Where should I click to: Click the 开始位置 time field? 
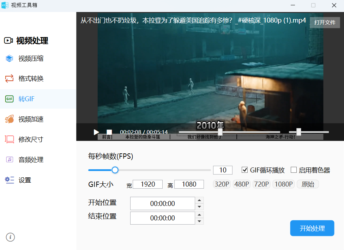[163, 203]
